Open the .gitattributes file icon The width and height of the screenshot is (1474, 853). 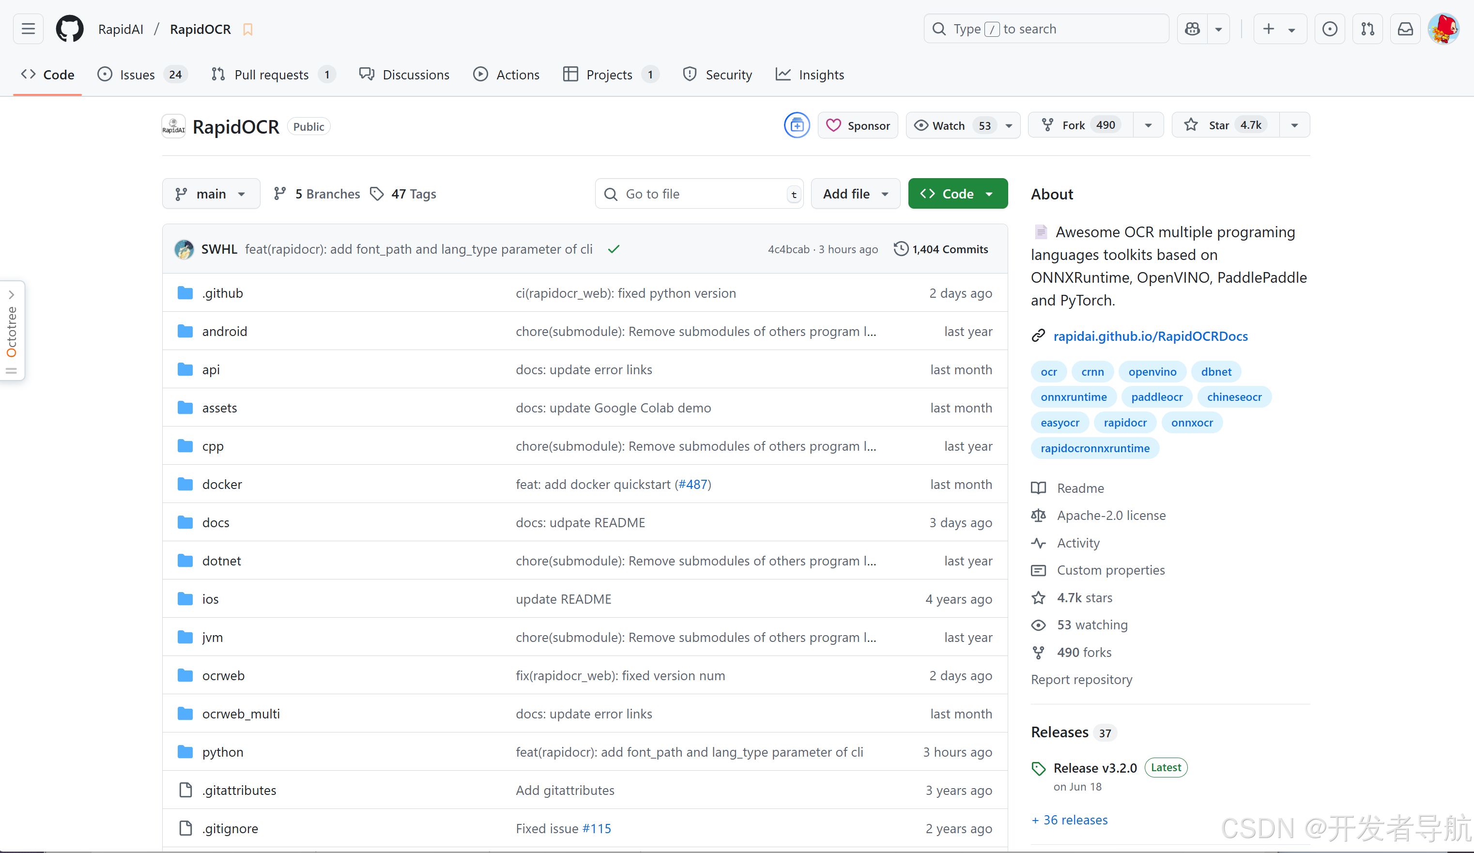click(185, 791)
